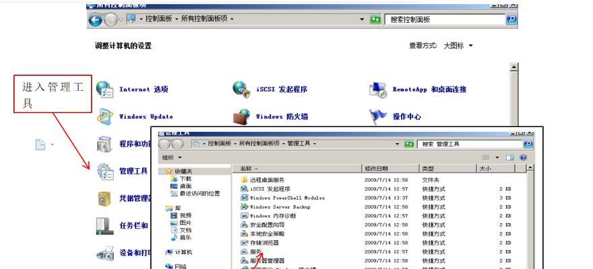
Task: Expand arrow after 管理工具 breadcrumb
Action: [x=315, y=144]
